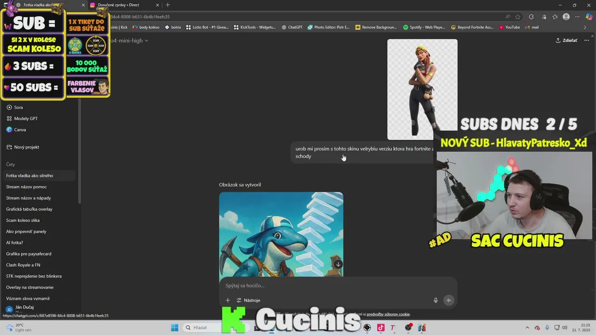Open a new browser tab

click(x=168, y=5)
